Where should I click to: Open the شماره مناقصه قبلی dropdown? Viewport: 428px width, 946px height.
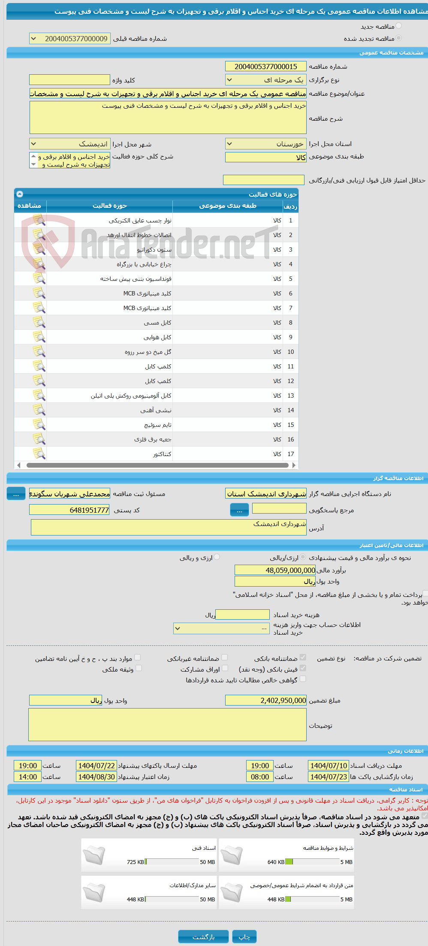click(x=69, y=39)
